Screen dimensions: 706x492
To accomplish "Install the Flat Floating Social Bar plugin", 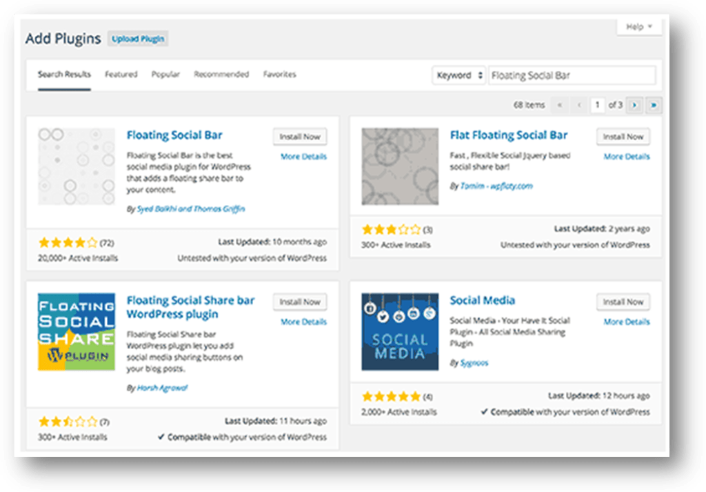I will tap(623, 137).
